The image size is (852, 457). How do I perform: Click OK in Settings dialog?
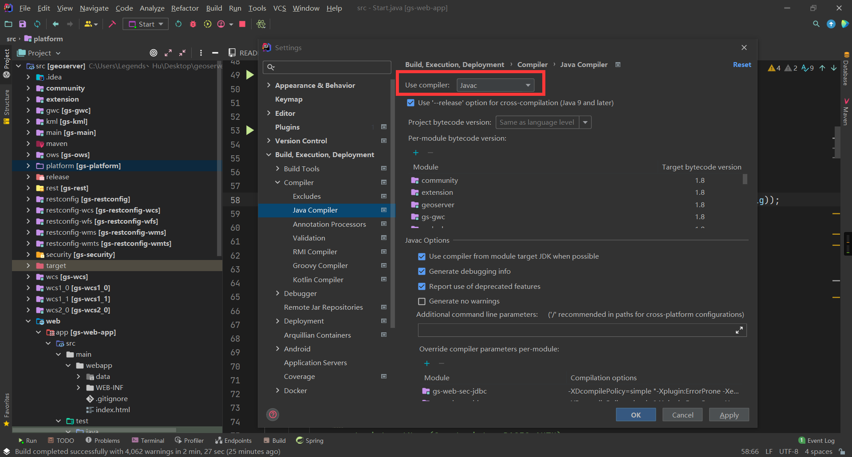[x=636, y=415]
